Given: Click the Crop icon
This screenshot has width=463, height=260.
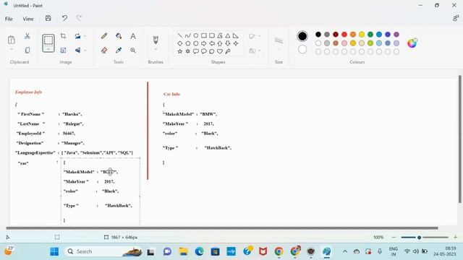Looking at the screenshot, I should coord(63,36).
